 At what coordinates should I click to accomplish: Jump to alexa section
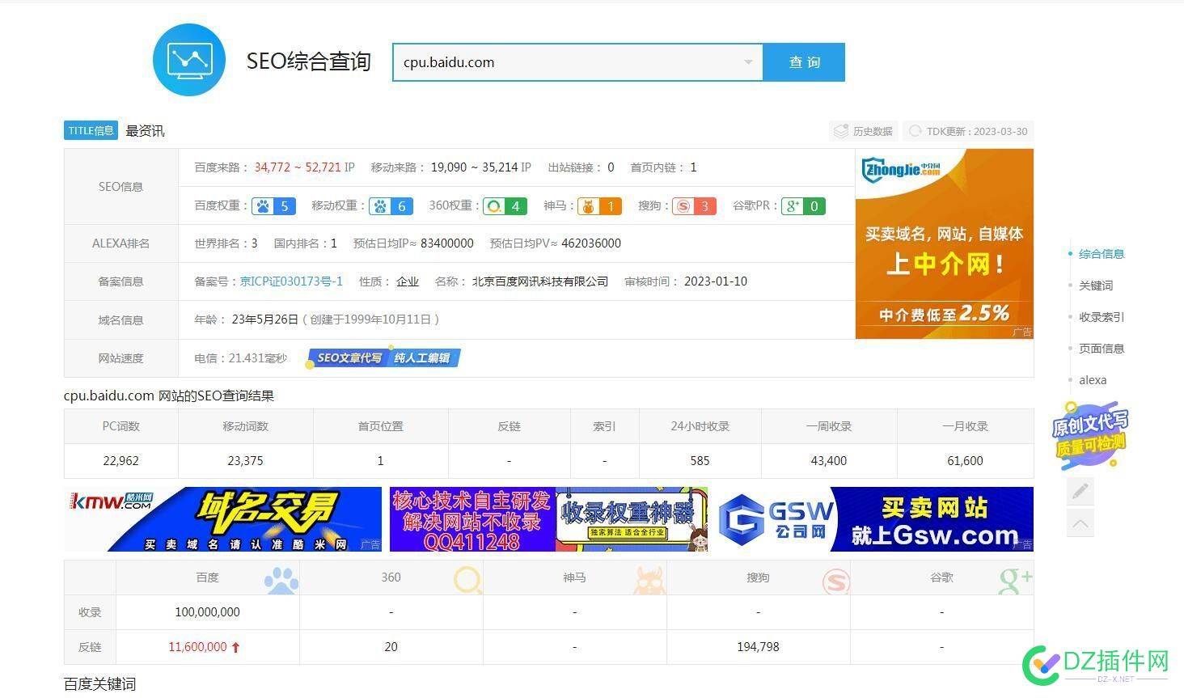[x=1093, y=380]
